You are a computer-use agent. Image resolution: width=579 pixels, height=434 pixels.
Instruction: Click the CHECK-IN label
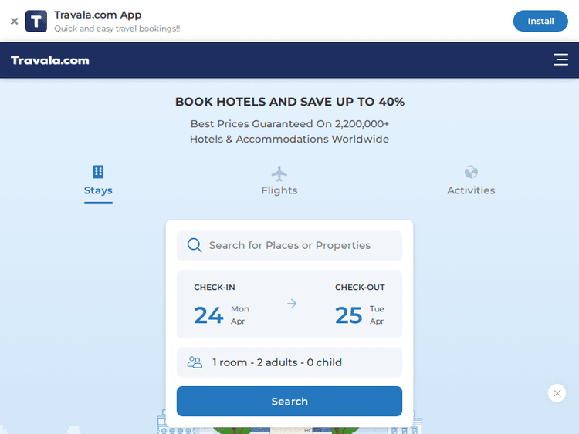pos(215,288)
